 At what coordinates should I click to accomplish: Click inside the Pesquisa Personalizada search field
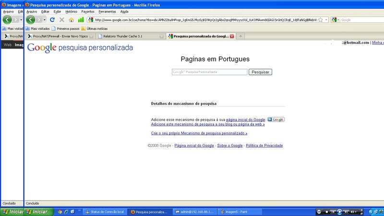tap(209, 72)
